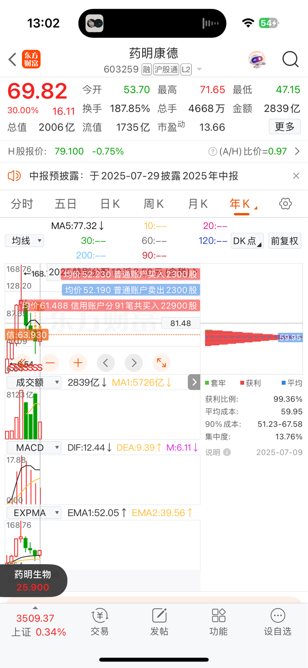Switch to the 日K tab

(x=110, y=204)
